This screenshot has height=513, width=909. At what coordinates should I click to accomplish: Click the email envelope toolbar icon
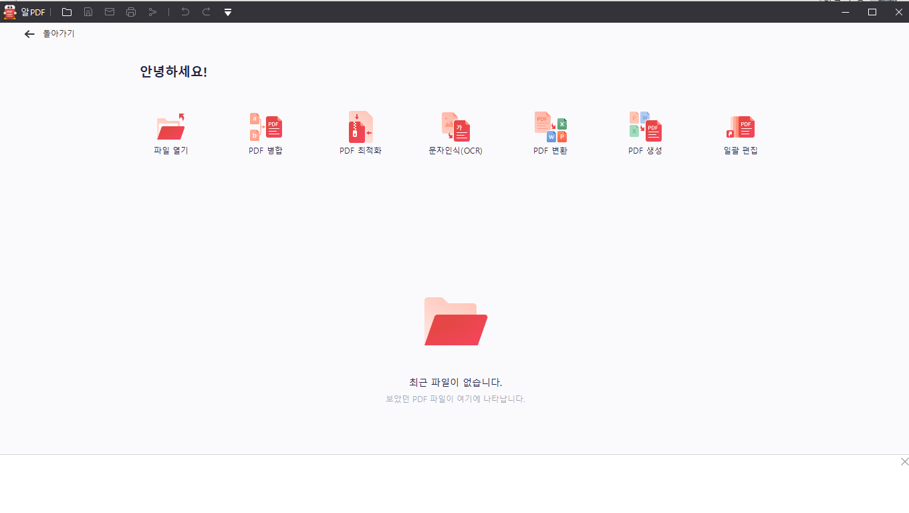click(x=110, y=12)
